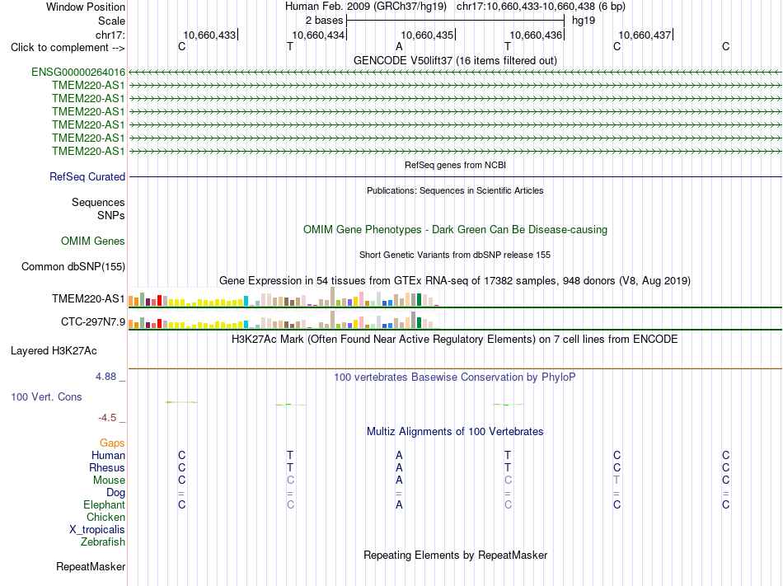Screen dimensions: 783x586
Task: Select the Dog species row label
Action: (x=115, y=493)
